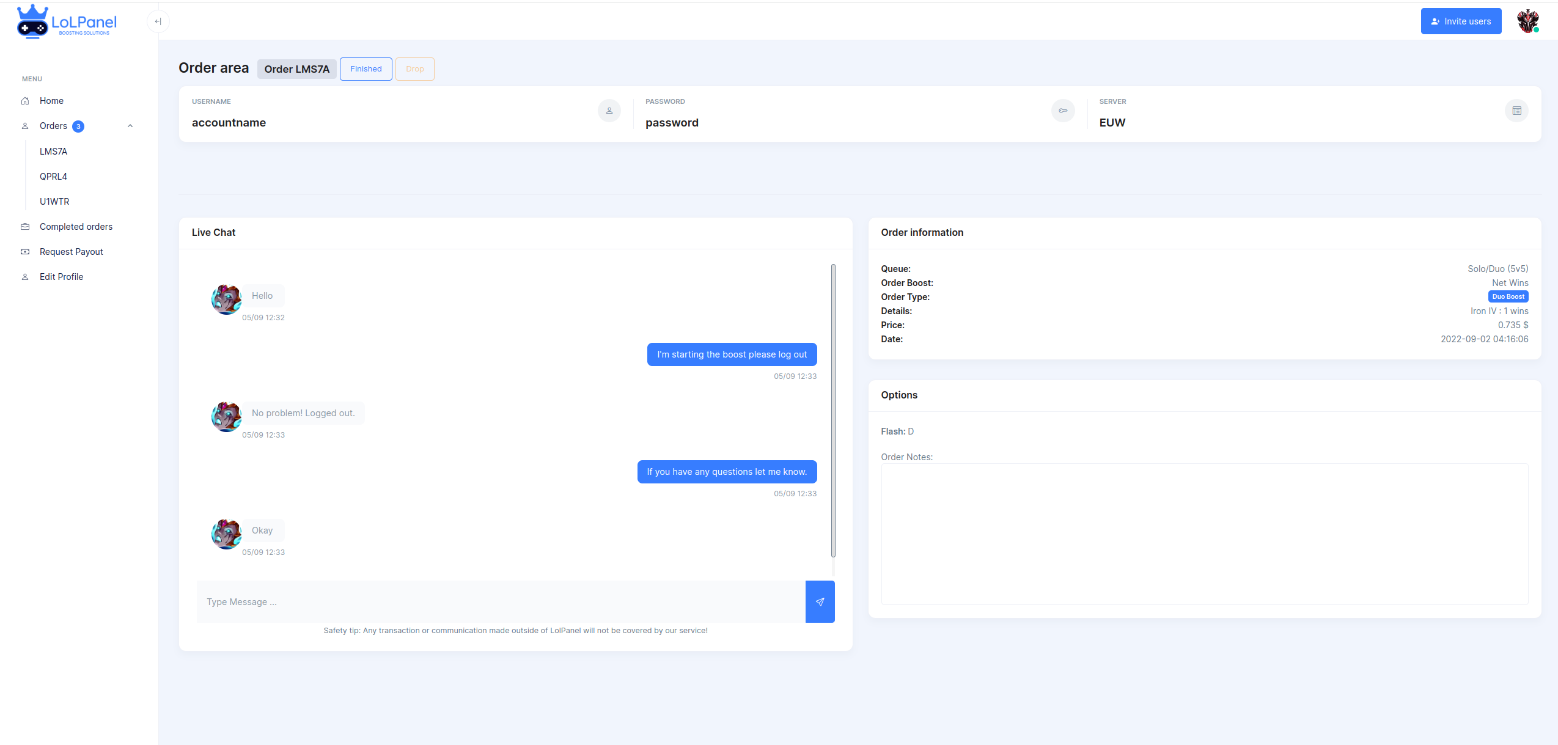Collapse the sidebar with arrow icon

[158, 21]
